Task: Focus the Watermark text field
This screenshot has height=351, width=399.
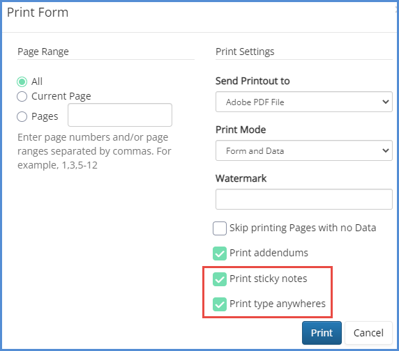Action: pos(304,199)
